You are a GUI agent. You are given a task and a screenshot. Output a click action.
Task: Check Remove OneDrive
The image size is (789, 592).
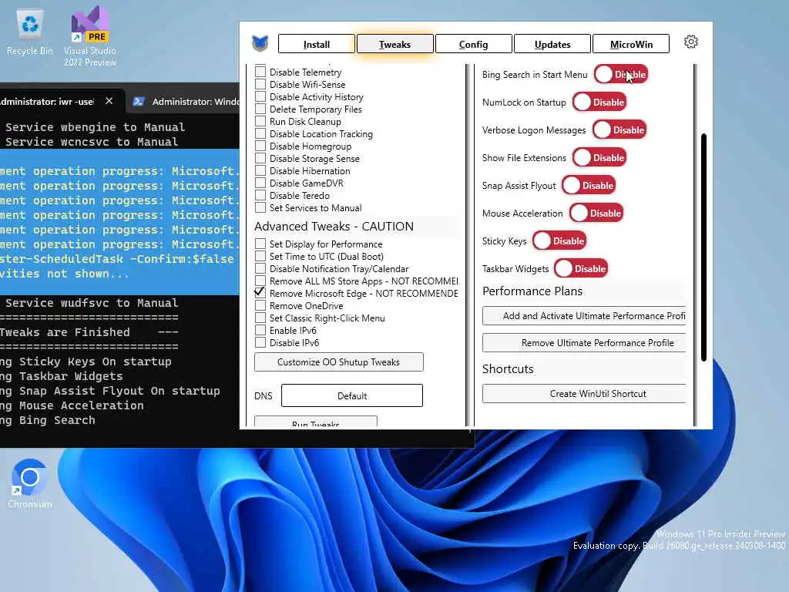(260, 305)
